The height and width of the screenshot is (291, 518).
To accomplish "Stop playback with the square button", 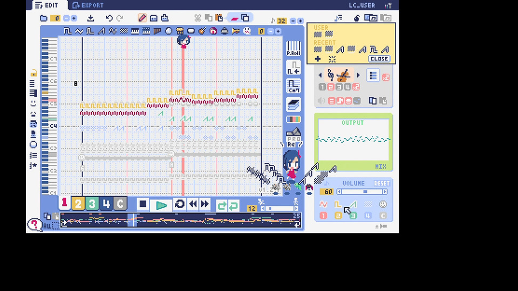I will (142, 204).
